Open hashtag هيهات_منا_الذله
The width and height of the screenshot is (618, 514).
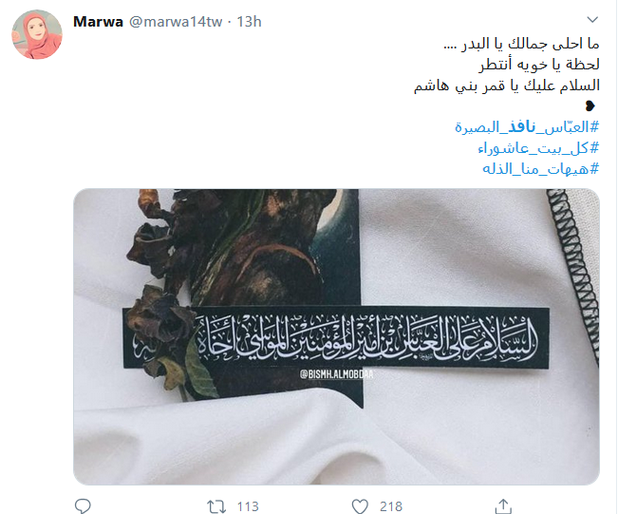541,169
